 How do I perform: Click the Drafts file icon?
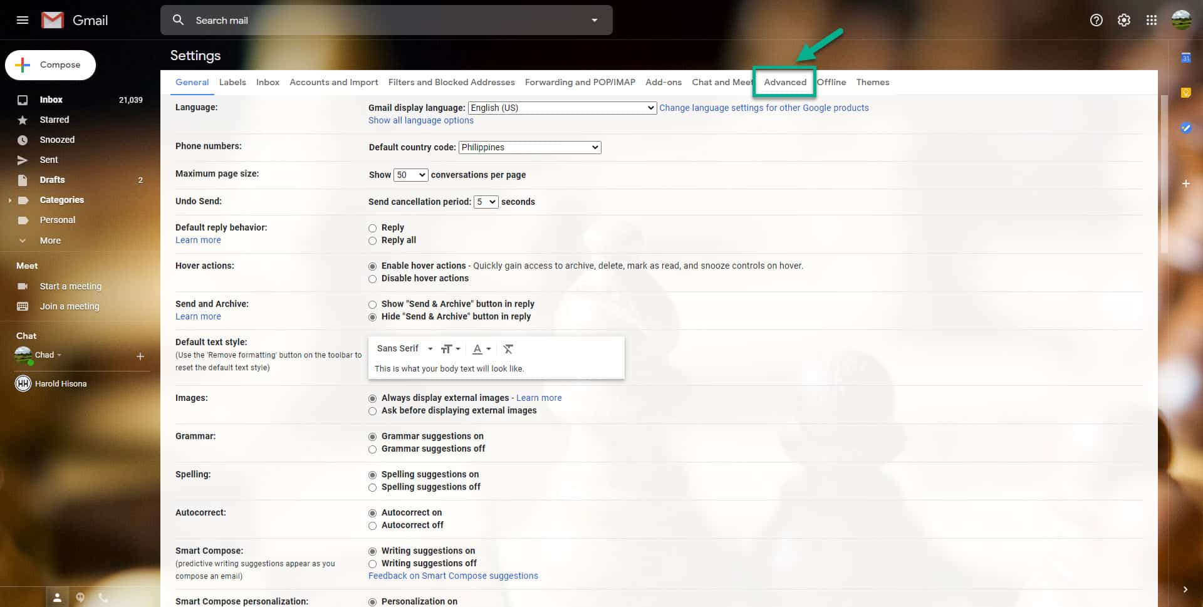(x=23, y=180)
